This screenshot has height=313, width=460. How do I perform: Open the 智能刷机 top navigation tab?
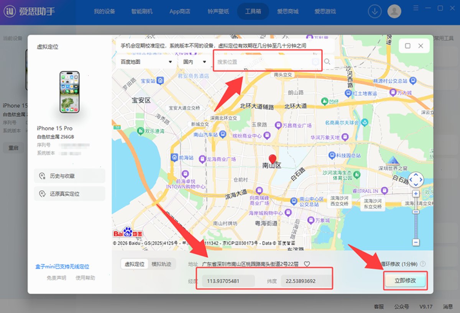tap(142, 11)
